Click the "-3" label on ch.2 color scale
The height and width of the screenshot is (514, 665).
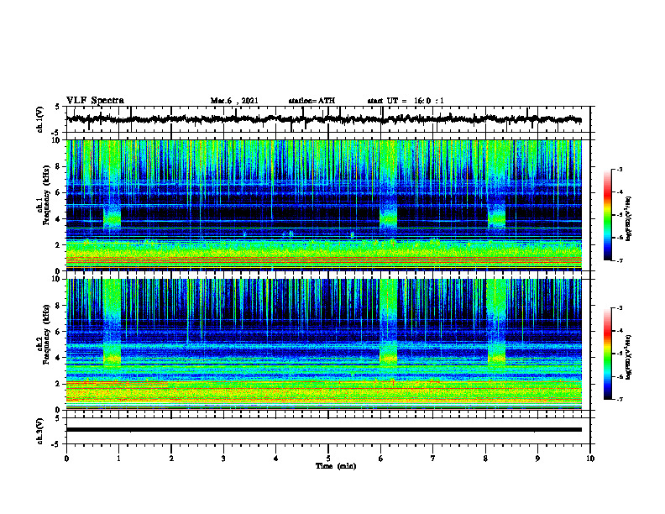[x=619, y=308]
